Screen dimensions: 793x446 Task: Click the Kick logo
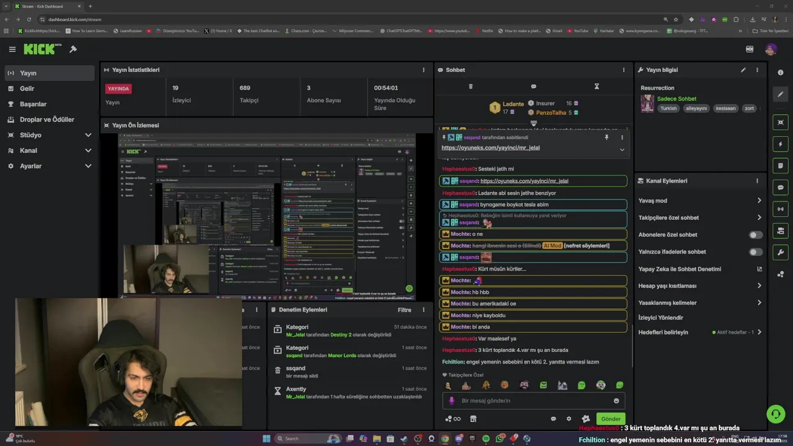pyautogui.click(x=43, y=49)
